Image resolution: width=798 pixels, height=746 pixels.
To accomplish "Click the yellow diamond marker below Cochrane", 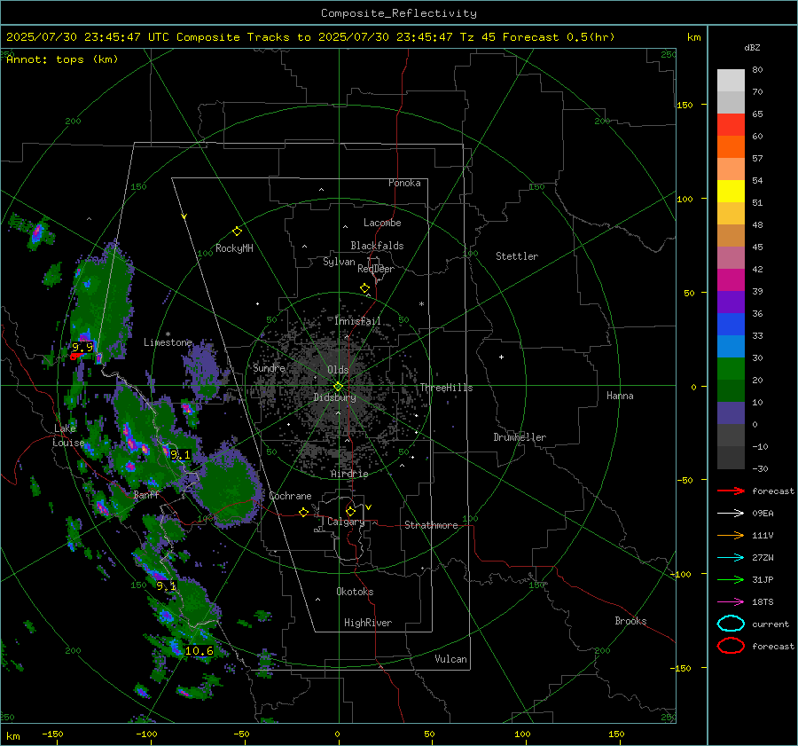I will point(303,513).
